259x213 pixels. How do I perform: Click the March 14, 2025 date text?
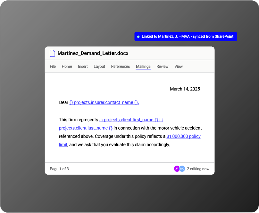(185, 89)
